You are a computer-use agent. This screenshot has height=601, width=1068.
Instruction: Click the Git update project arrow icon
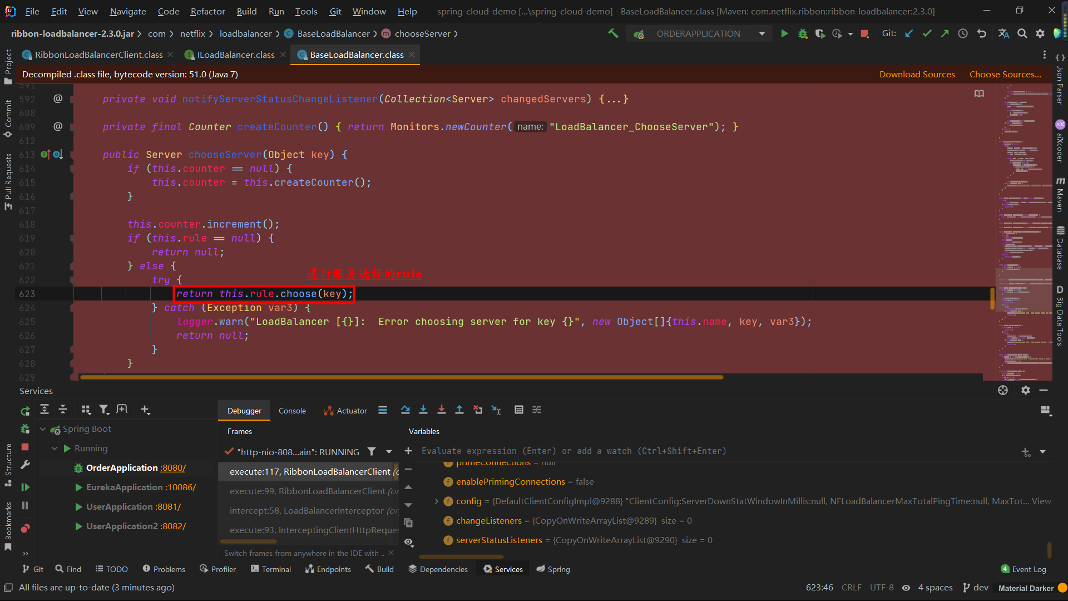pos(909,33)
